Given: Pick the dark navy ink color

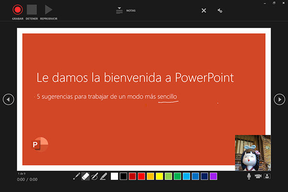Looking at the screenshot, I should (204, 176).
